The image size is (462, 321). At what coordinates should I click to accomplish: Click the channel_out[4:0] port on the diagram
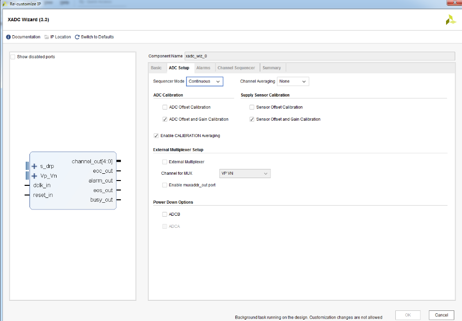pos(92,161)
